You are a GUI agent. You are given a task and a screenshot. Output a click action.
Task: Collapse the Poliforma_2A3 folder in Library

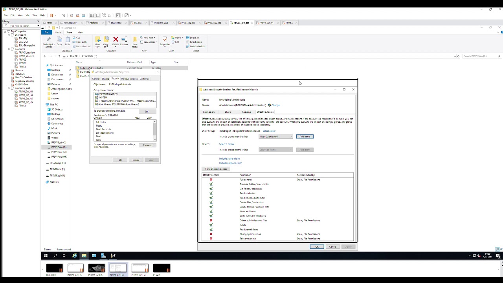pyautogui.click(x=9, y=88)
